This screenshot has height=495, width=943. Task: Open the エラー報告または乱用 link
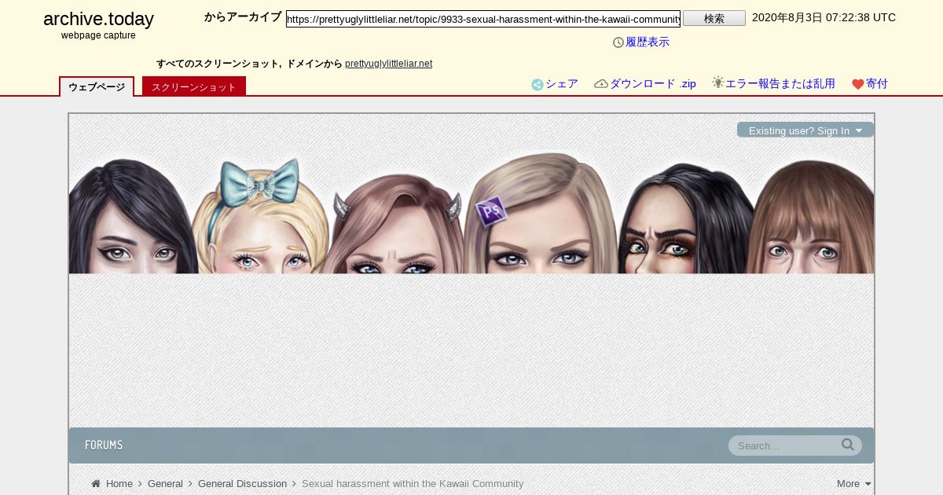tap(780, 84)
